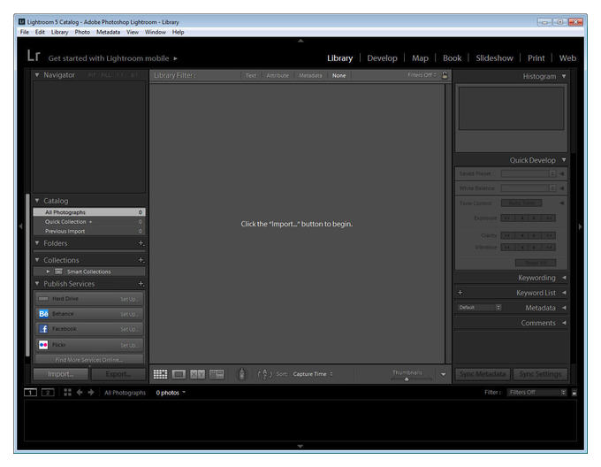Image resolution: width=601 pixels, height=467 pixels.
Task: Hide the left panel group arrow
Action: point(20,226)
